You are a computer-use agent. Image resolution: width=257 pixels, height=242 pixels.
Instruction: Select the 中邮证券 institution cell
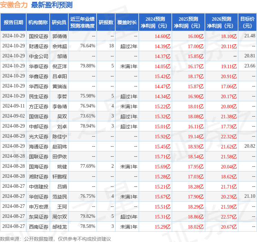(x=39, y=127)
